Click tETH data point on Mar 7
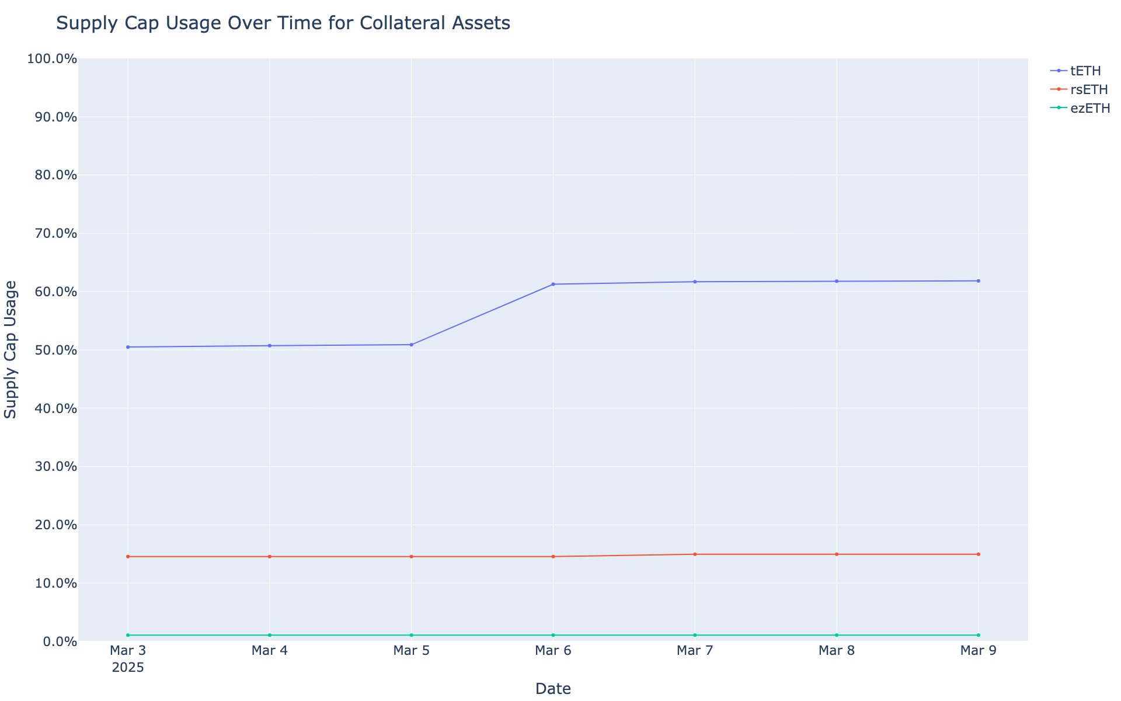1121x701 pixels. 695,282
